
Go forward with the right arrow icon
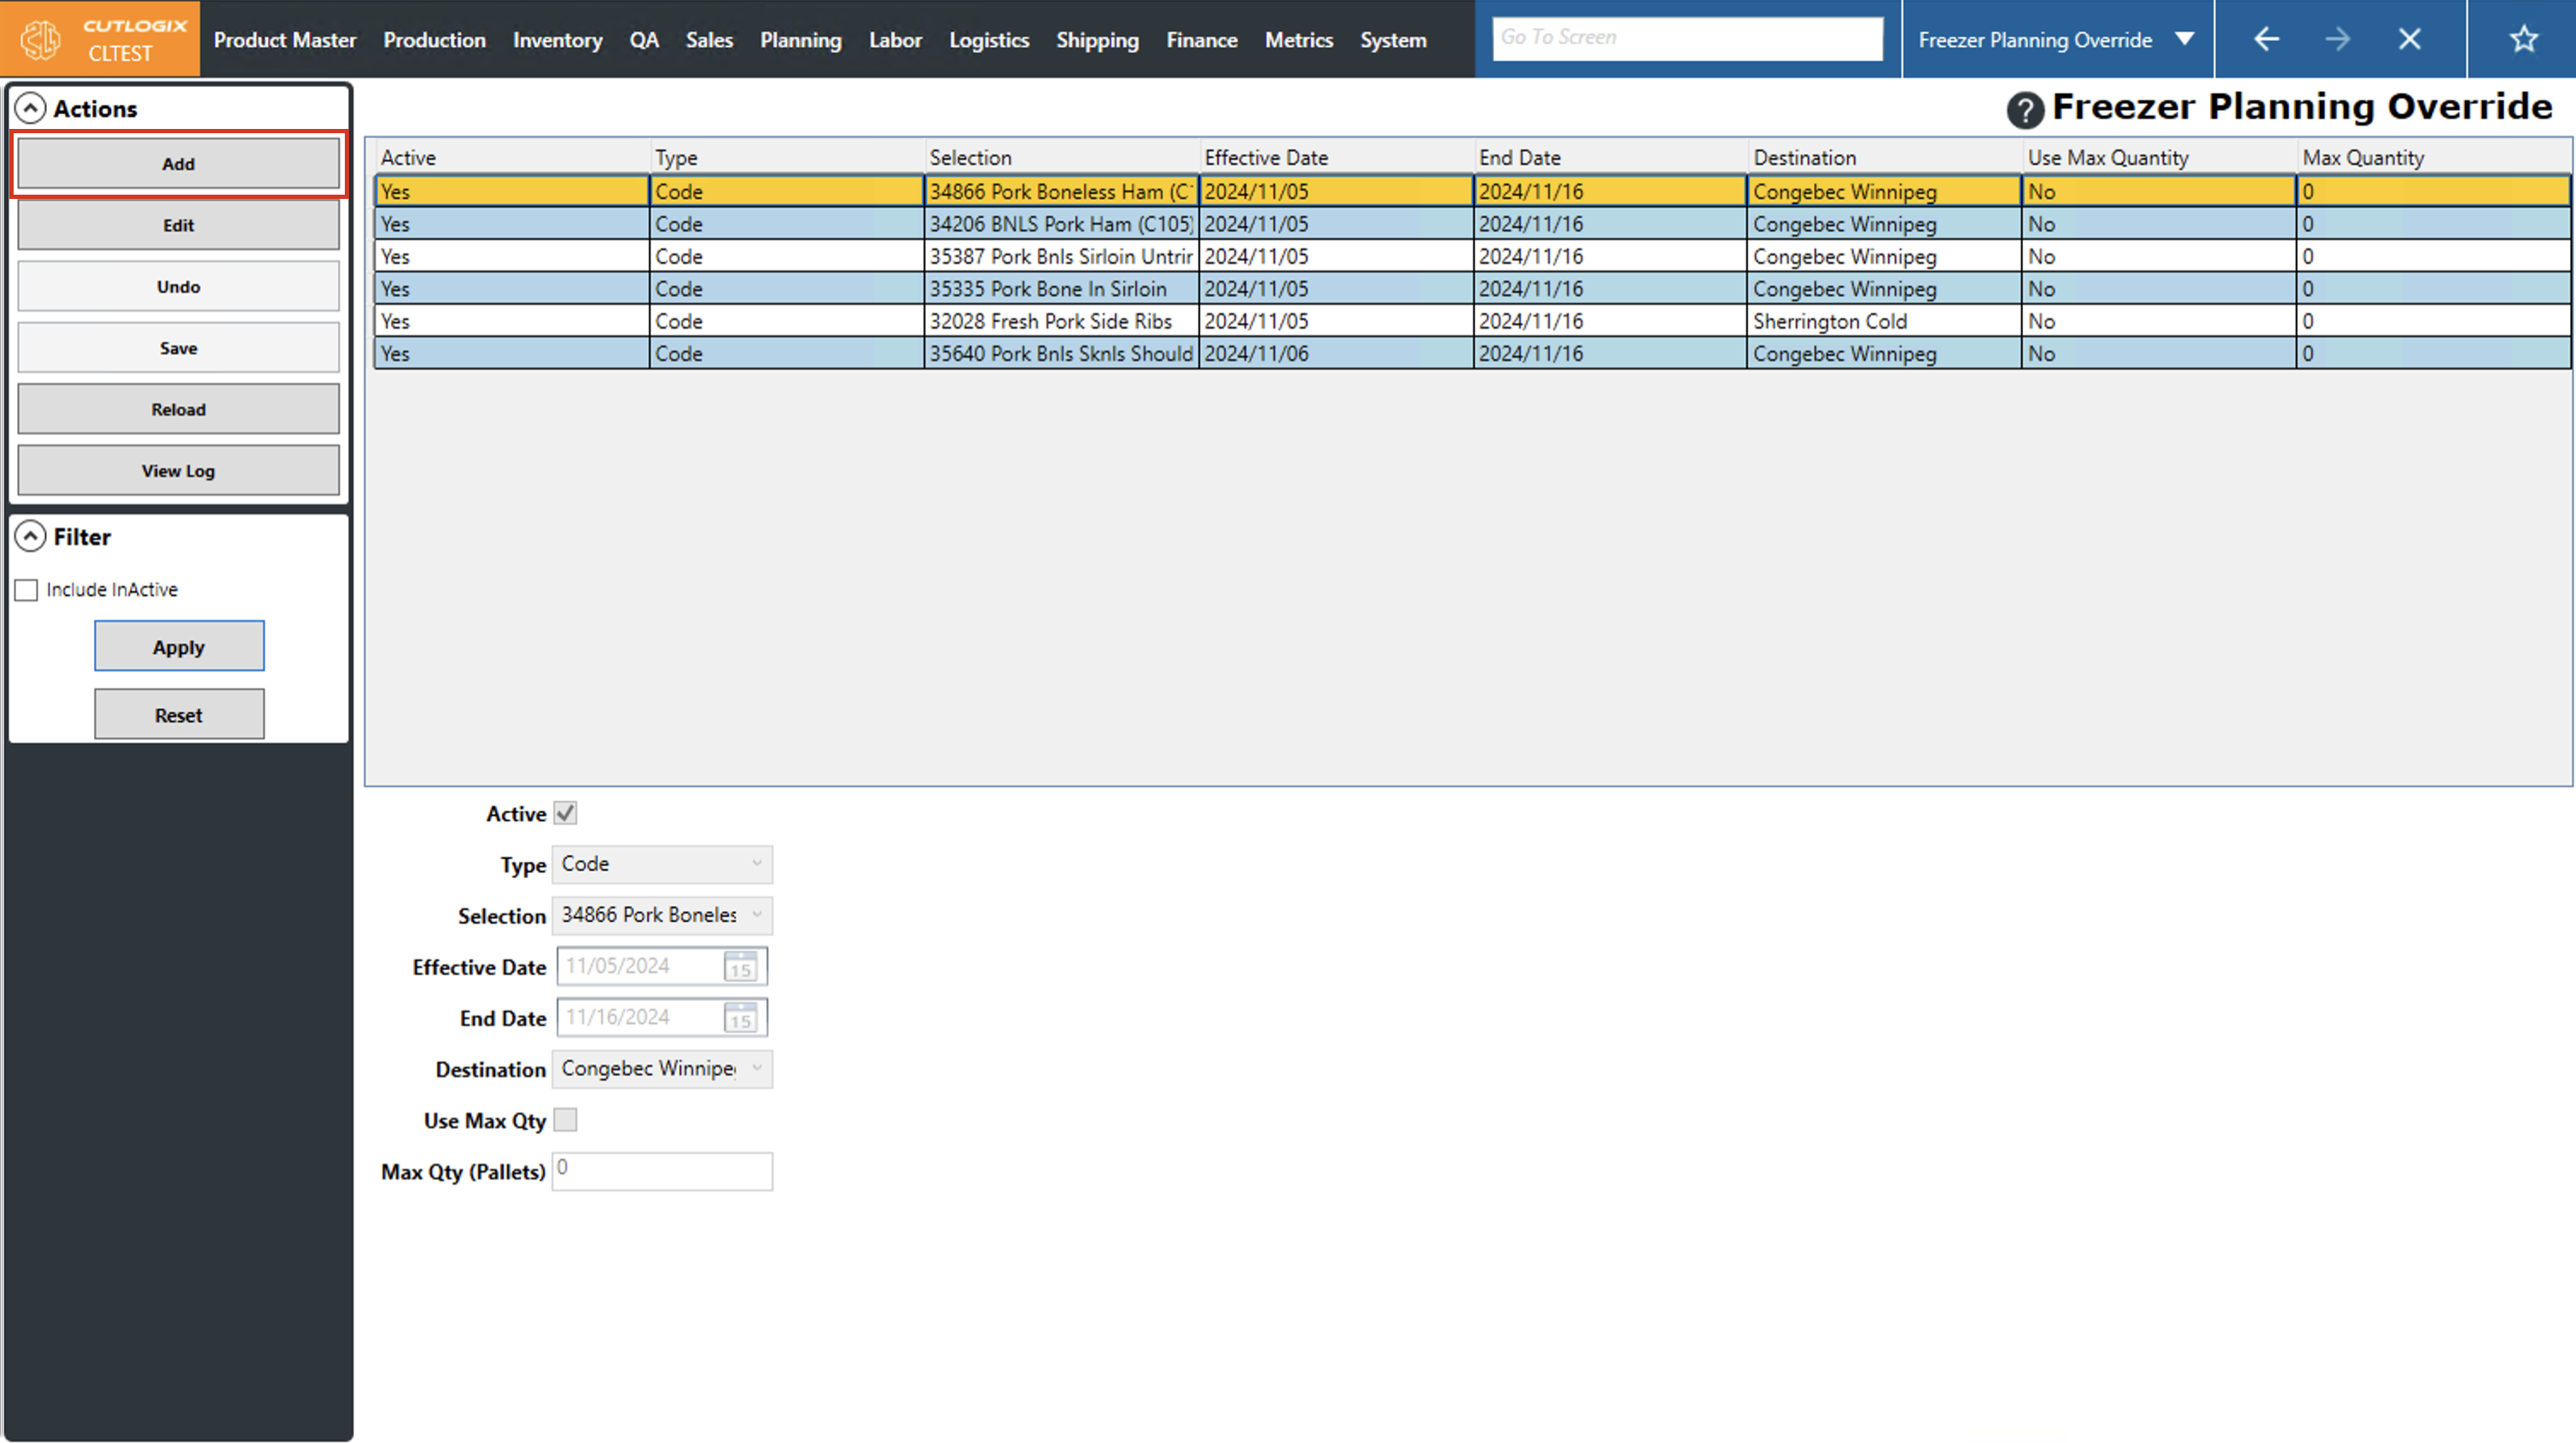[2337, 39]
